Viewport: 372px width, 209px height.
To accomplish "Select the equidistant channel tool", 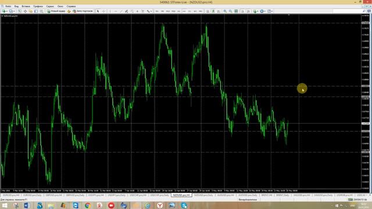I will tap(127, 11).
